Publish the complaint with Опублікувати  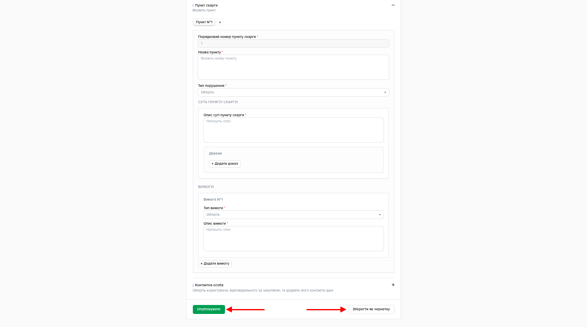[209, 309]
